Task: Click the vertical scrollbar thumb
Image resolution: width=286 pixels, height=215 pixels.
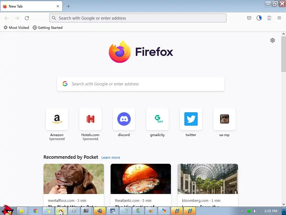Action: coord(283,54)
